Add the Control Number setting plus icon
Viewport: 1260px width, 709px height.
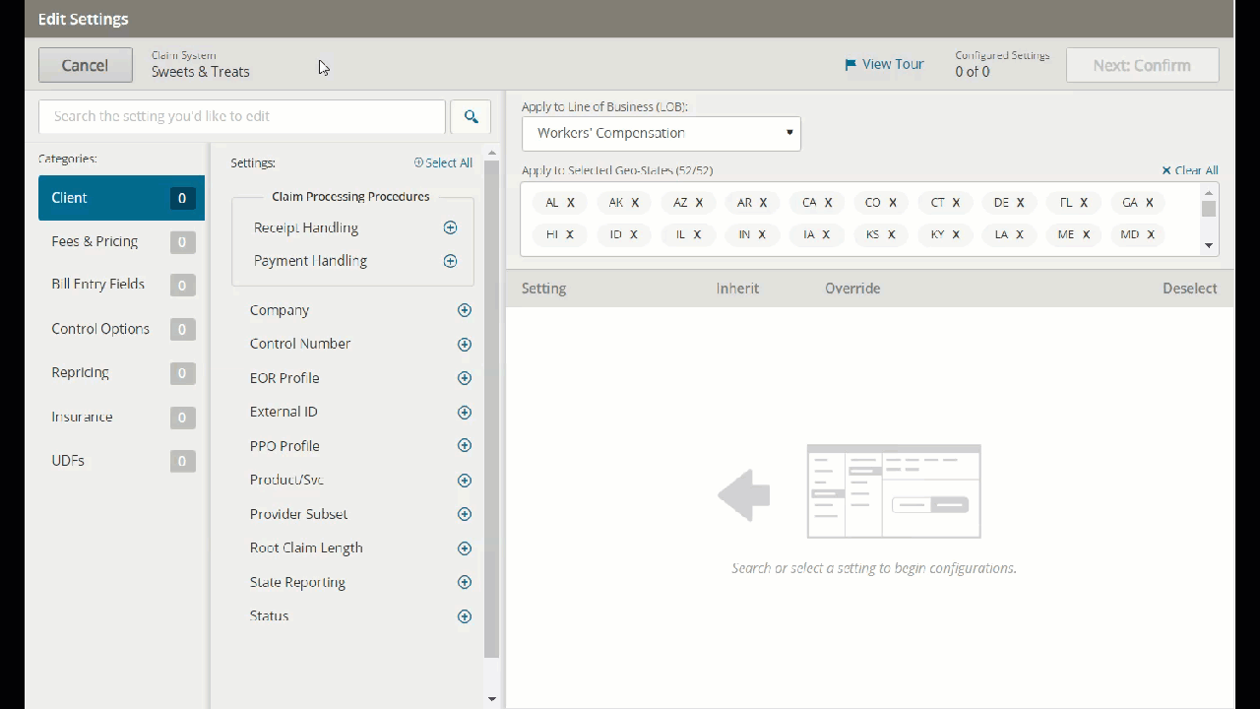tap(465, 345)
